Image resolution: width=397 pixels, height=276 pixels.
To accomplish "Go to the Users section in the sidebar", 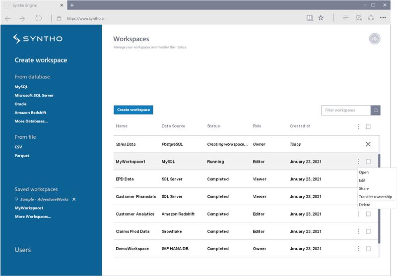I will [23, 250].
